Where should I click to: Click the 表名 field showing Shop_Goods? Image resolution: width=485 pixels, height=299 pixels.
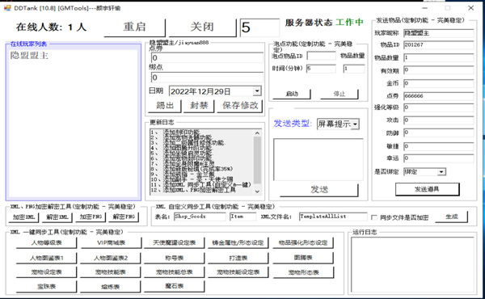[x=200, y=217]
